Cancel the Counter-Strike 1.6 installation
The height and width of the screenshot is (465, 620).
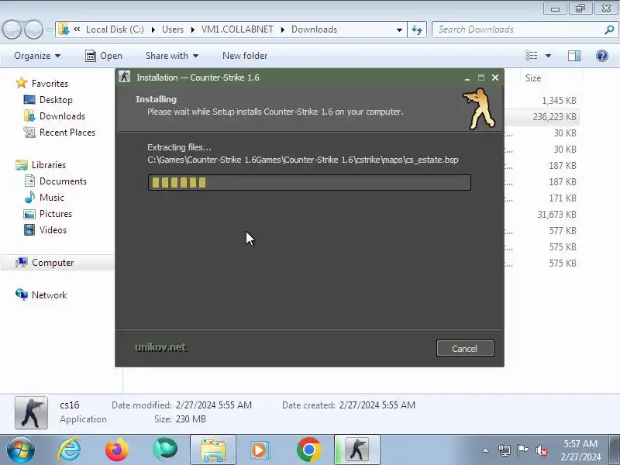click(465, 348)
